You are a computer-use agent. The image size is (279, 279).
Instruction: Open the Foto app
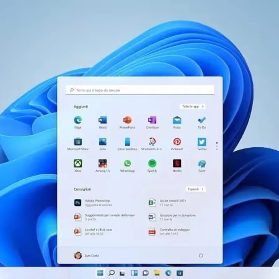pos(103,144)
